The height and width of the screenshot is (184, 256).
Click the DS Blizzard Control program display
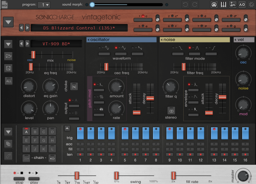(x=79, y=28)
